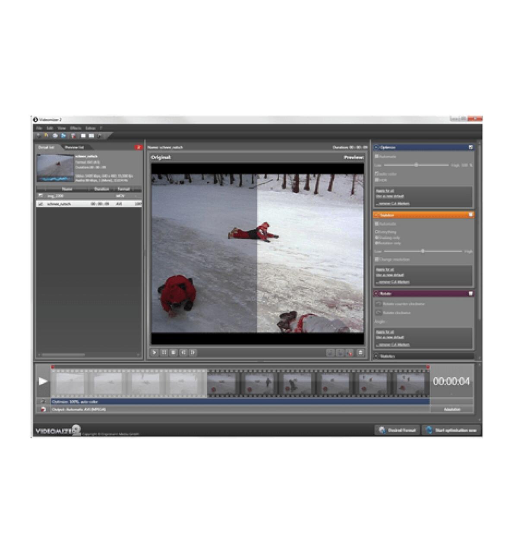The width and height of the screenshot is (518, 556).
Task: Open the Effects menu
Action: click(76, 128)
